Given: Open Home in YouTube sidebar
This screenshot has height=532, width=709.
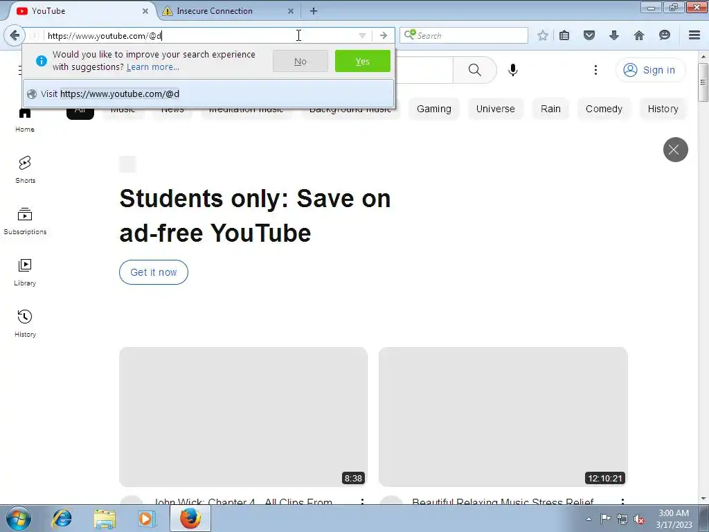Looking at the screenshot, I should pos(25,120).
